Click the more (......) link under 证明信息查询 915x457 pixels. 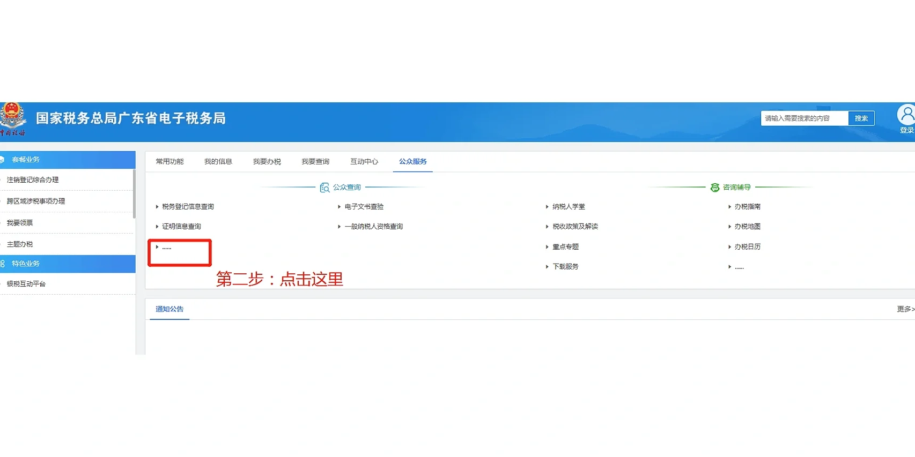click(167, 248)
